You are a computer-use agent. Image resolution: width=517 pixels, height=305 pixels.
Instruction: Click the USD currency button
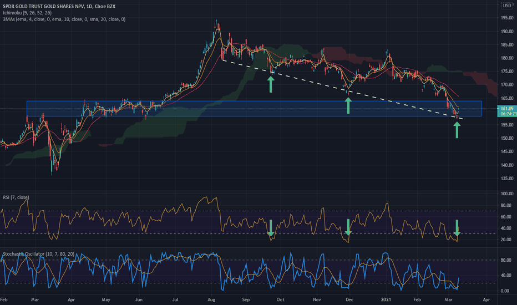(507, 6)
